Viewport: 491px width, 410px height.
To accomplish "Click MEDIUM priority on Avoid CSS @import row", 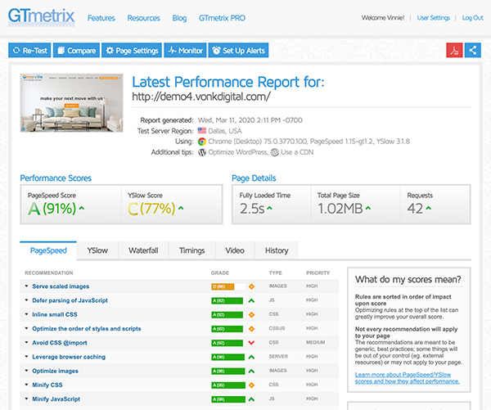I will pyautogui.click(x=315, y=342).
